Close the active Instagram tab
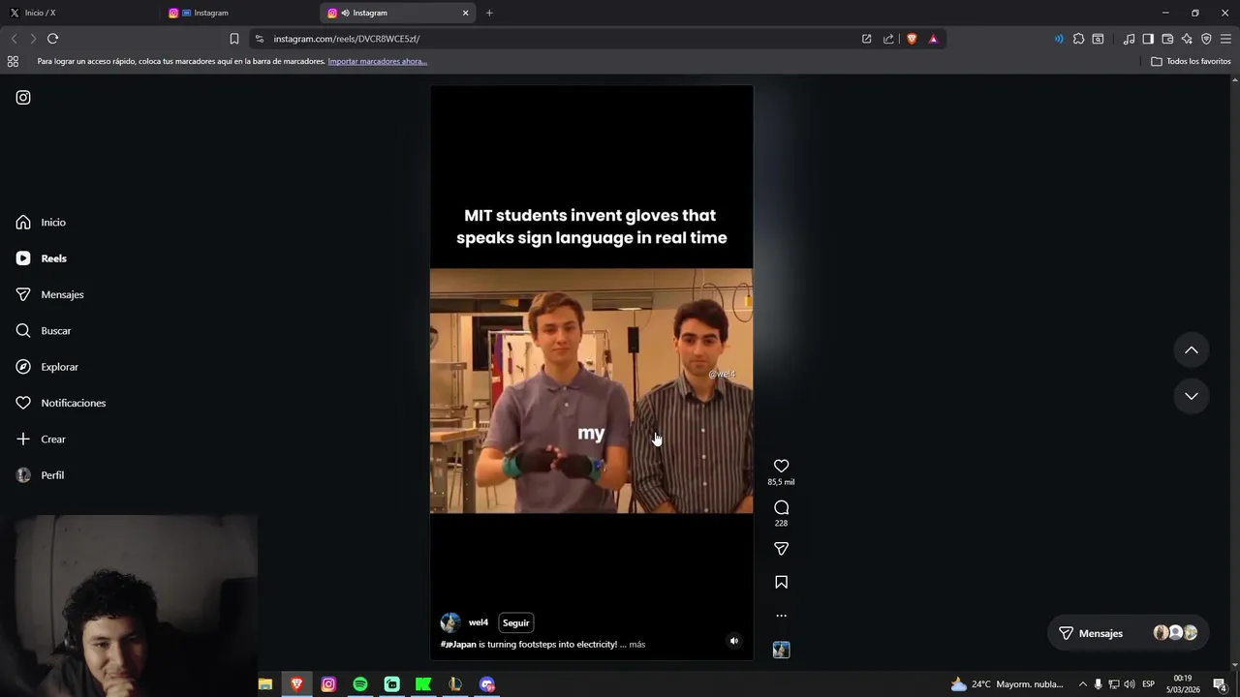Screen dimensions: 1240x697 coord(465,13)
